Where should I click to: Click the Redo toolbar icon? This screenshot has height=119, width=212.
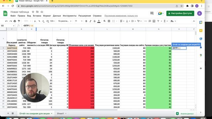pyautogui.click(x=11, y=21)
